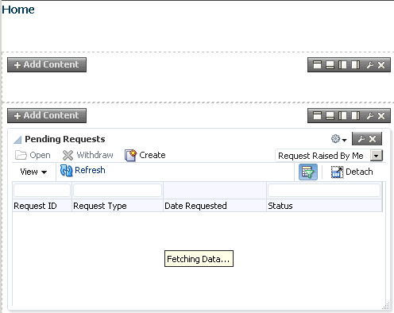Screen dimensions: 394x313
Task: Select top-split layout icon in lower toolbar
Action: 317,116
